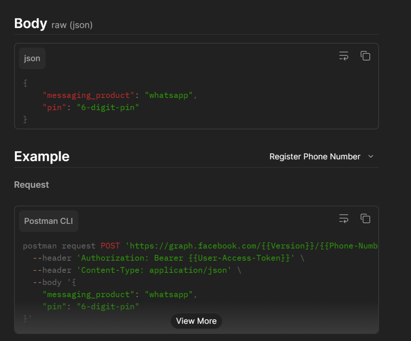Toggle word wrap in the Postman CLI block

pos(344,218)
